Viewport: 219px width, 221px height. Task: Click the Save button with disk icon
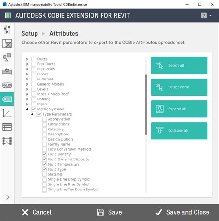click(109, 212)
